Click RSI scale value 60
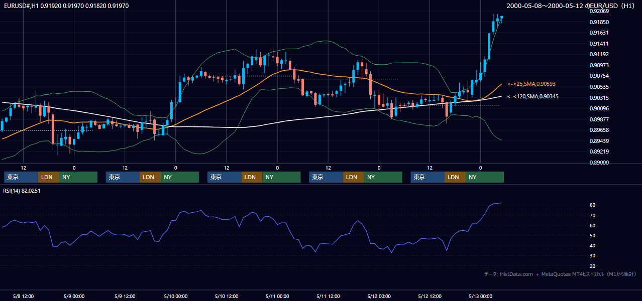642x301 pixels. [593, 225]
